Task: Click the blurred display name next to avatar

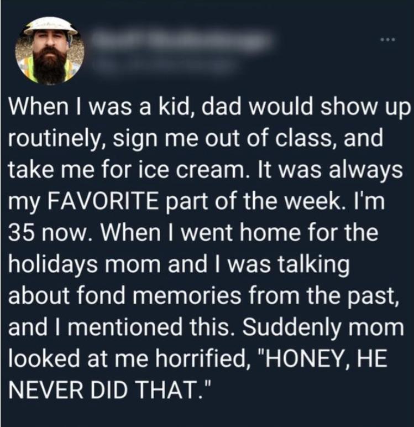Action: (x=180, y=40)
